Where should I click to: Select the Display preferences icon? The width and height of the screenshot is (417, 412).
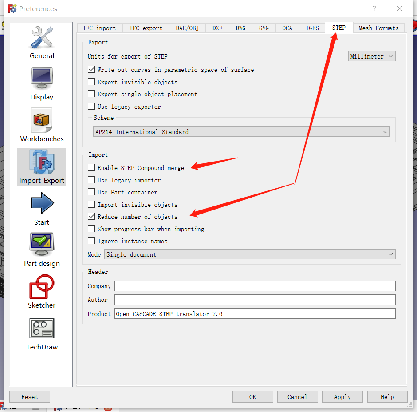coord(42,79)
